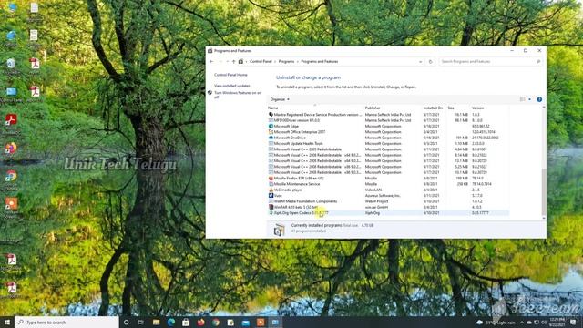The width and height of the screenshot is (583, 328).
Task: Click the Search Programs and Features box
Action: [490, 62]
